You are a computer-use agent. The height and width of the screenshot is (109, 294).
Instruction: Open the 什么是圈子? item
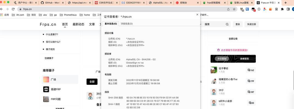(52, 34)
